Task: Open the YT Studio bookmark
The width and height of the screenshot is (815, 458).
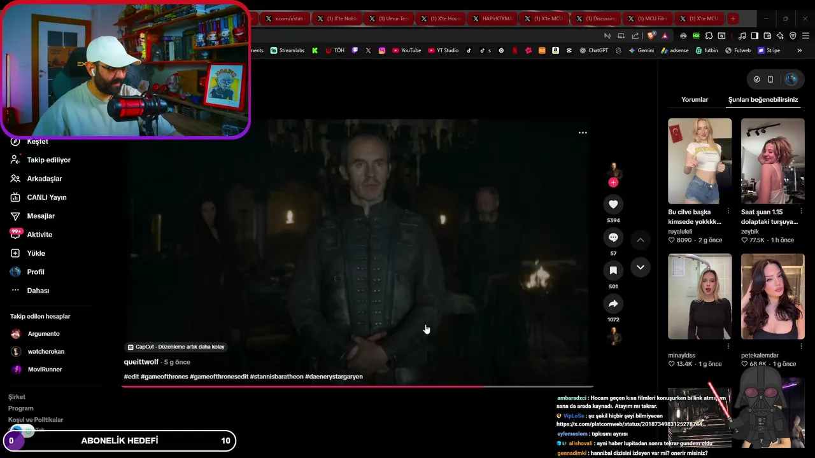Action: (x=443, y=50)
